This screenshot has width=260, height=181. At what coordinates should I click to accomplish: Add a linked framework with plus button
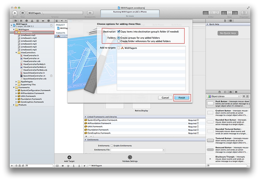tap(86, 136)
